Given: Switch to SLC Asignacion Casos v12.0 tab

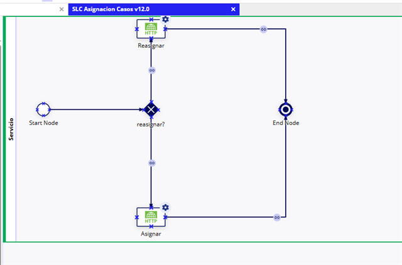Looking at the screenshot, I should (x=154, y=9).
